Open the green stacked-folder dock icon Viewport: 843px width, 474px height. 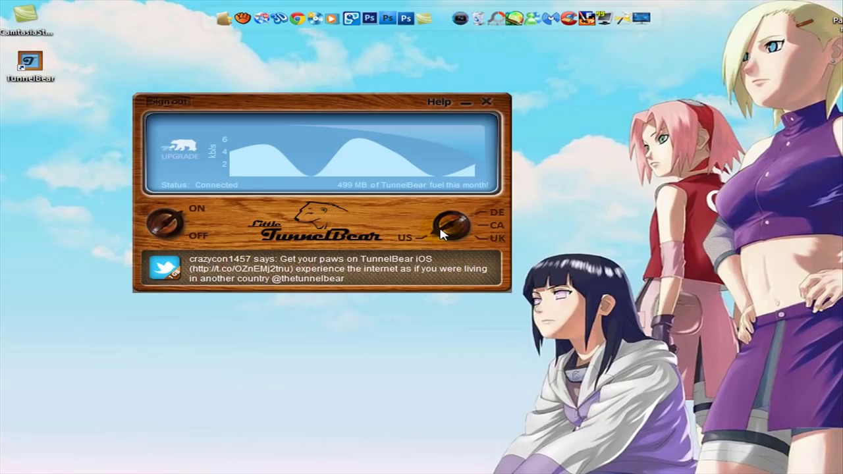423,18
